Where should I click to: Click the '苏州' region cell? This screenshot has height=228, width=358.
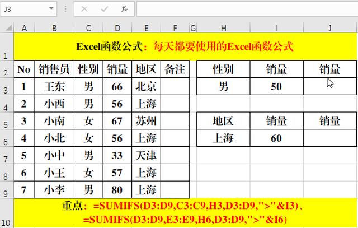(147, 121)
